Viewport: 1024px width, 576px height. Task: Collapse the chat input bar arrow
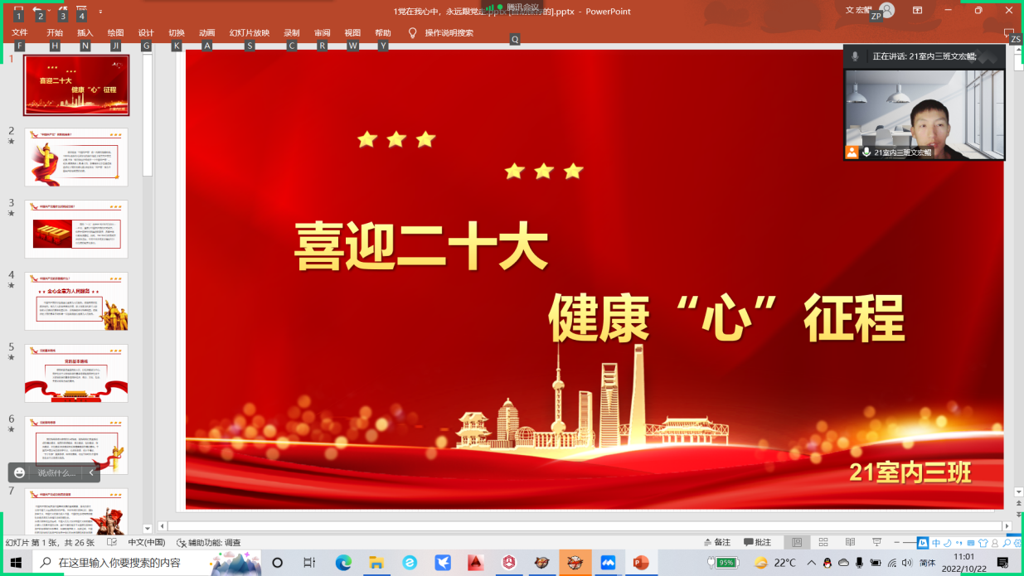pos(91,472)
